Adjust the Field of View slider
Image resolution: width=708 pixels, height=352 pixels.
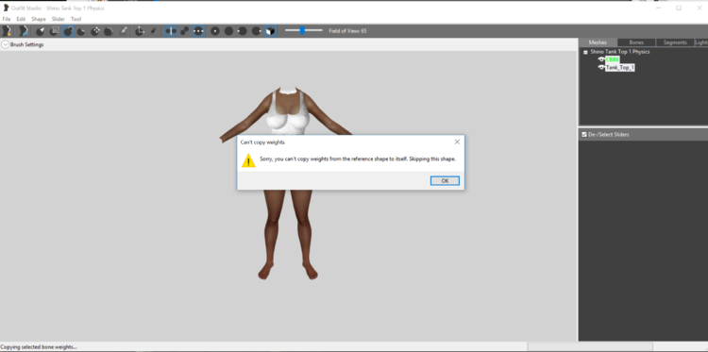(303, 31)
